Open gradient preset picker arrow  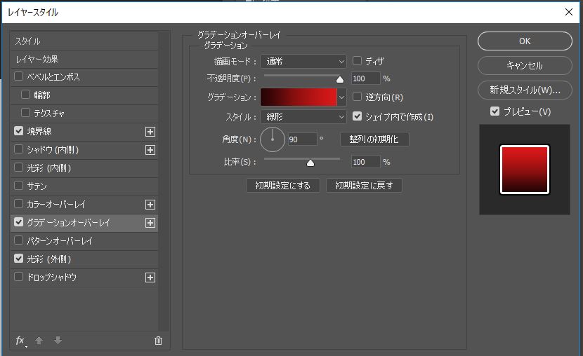[x=341, y=97]
